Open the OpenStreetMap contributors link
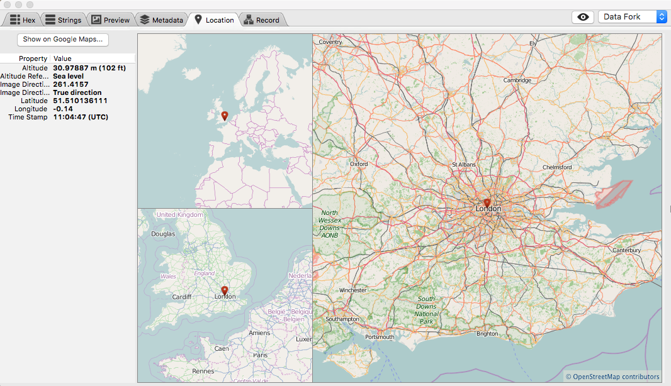The width and height of the screenshot is (671, 386). pyautogui.click(x=612, y=377)
